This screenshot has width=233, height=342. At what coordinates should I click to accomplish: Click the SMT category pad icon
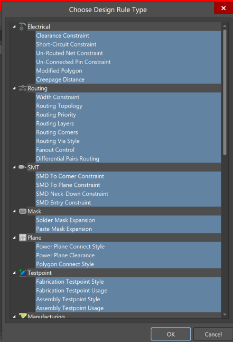pyautogui.click(x=22, y=167)
